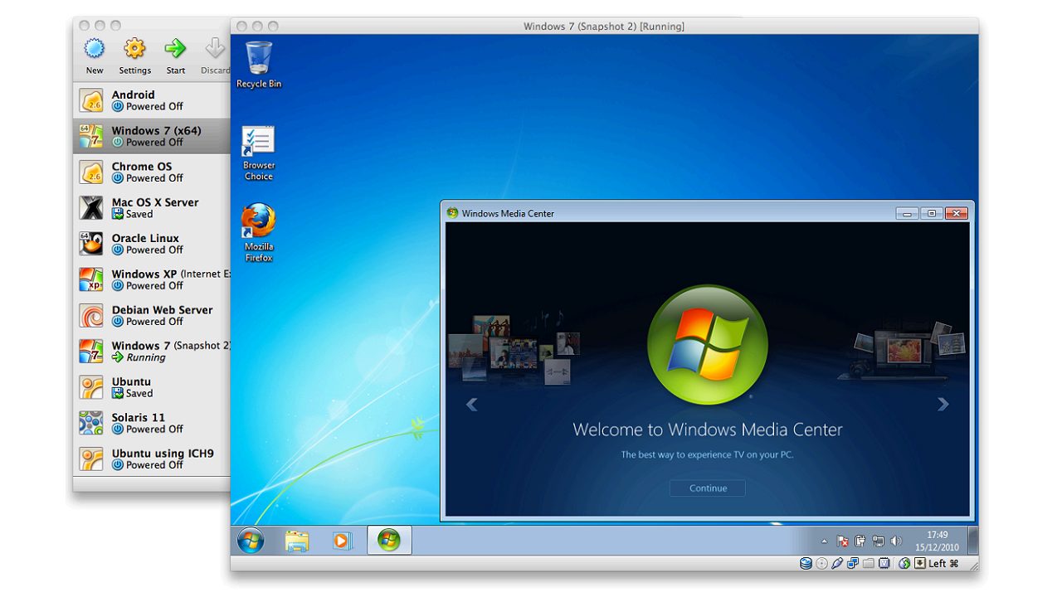Click the left photo collage in Media Center
Viewport: 1062px width, 597px height.
[x=514, y=348]
